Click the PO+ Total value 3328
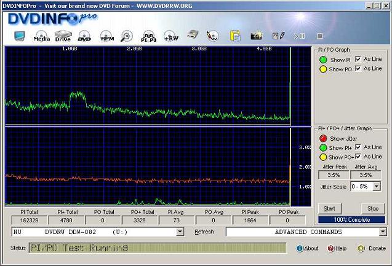This screenshot has width=392, height=266. pos(140,221)
